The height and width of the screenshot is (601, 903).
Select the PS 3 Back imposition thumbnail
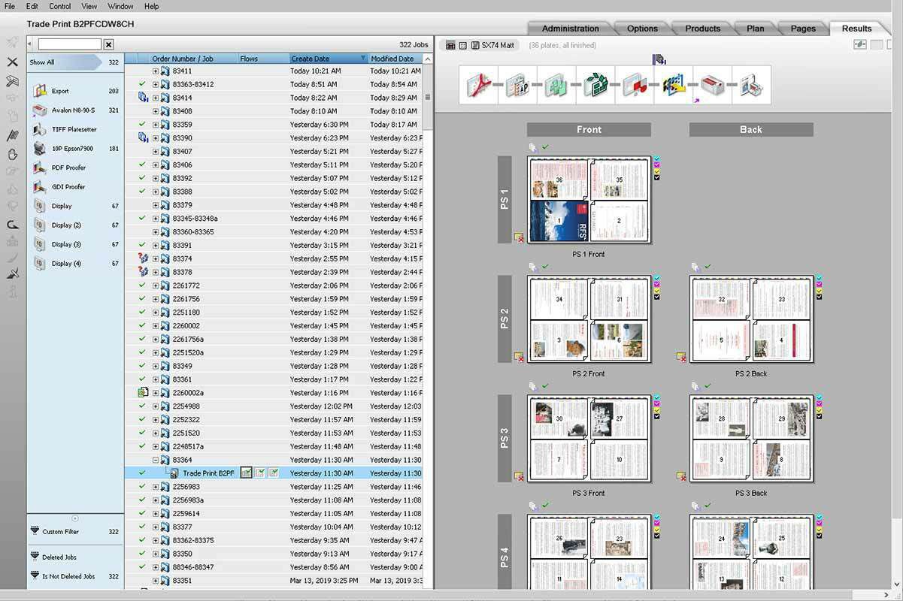(752, 439)
